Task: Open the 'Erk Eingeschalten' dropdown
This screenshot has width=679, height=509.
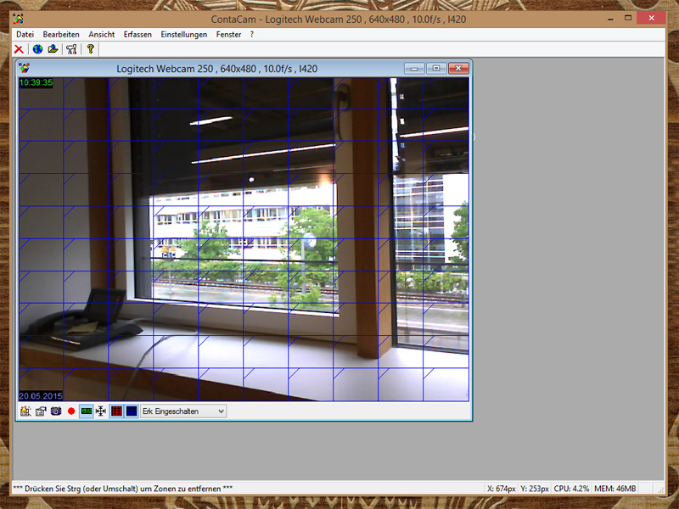Action: pyautogui.click(x=183, y=411)
